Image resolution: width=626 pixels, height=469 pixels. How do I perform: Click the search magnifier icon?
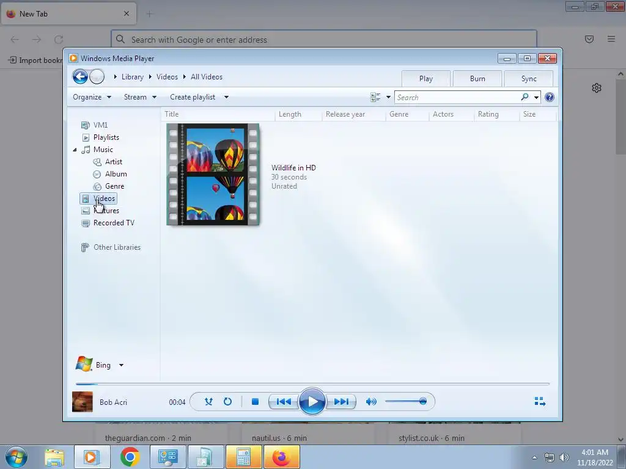point(525,97)
